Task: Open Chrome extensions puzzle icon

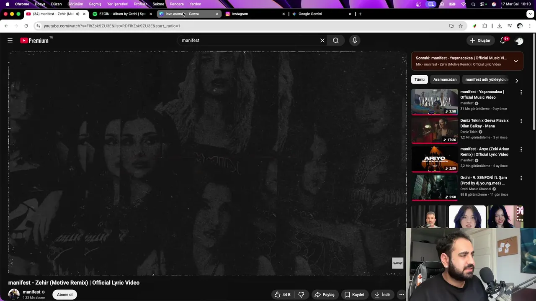Action: tap(485, 26)
